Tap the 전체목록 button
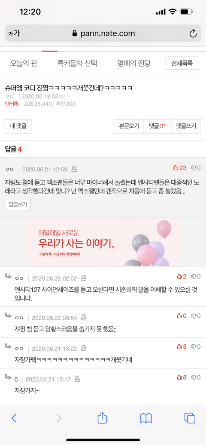Viewport: 206px width, 445px height. pos(182,63)
